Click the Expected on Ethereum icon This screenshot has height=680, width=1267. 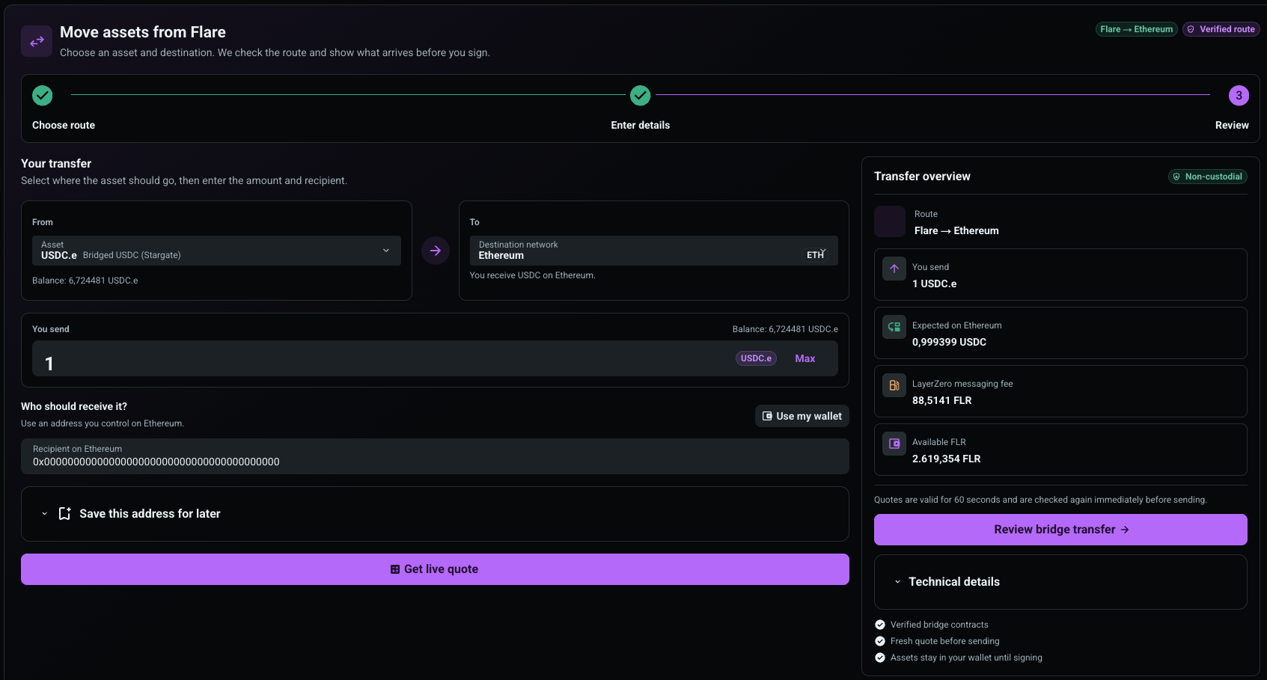[x=894, y=327]
